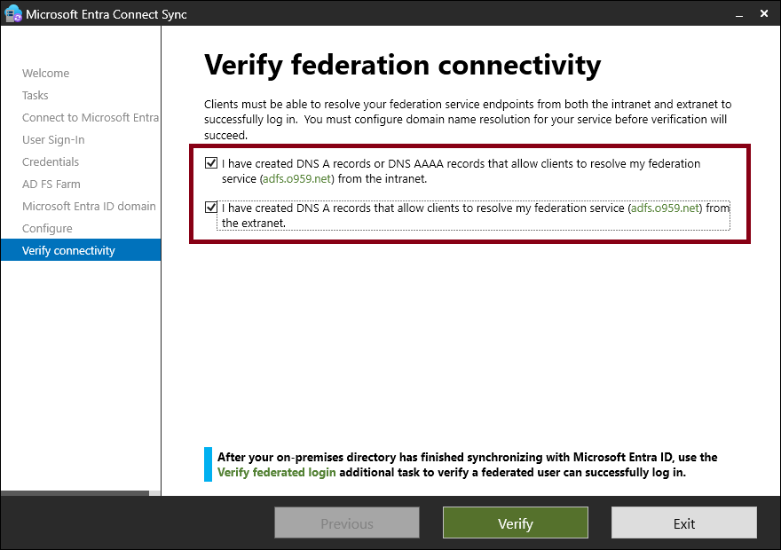The height and width of the screenshot is (550, 781).
Task: Click the 'After your on-premises directory' note
Action: pos(467,465)
